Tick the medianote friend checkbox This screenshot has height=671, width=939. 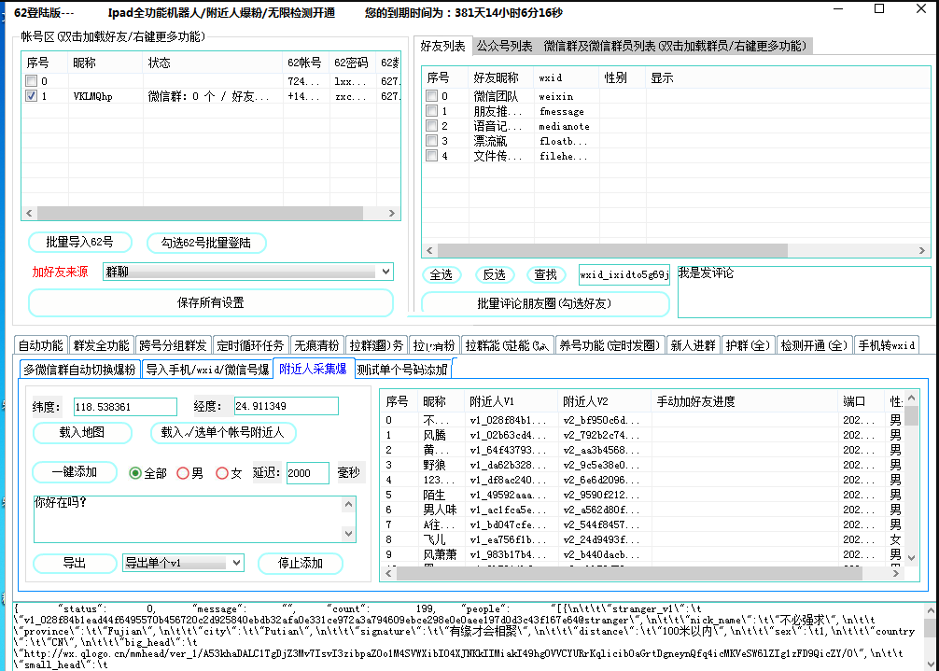point(431,126)
